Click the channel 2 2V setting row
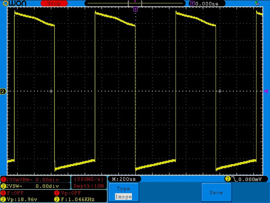Image resolution: width=270 pixels, height=203 pixels. click(35, 186)
